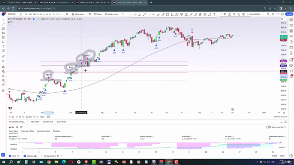Create an Alarm from the top toolbar
The height and width of the screenshot is (165, 294).
(x=98, y=14)
